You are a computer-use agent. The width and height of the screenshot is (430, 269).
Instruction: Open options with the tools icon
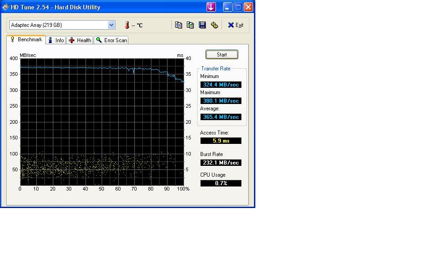click(214, 25)
